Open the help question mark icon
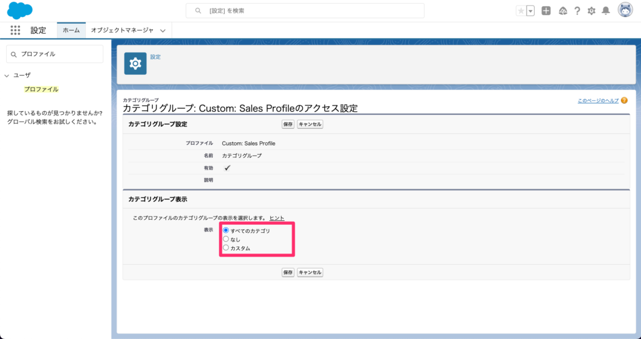This screenshot has width=641, height=339. [577, 11]
